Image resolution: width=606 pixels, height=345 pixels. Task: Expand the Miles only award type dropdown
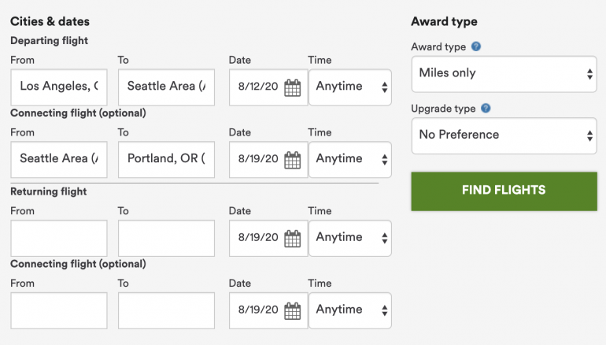504,74
